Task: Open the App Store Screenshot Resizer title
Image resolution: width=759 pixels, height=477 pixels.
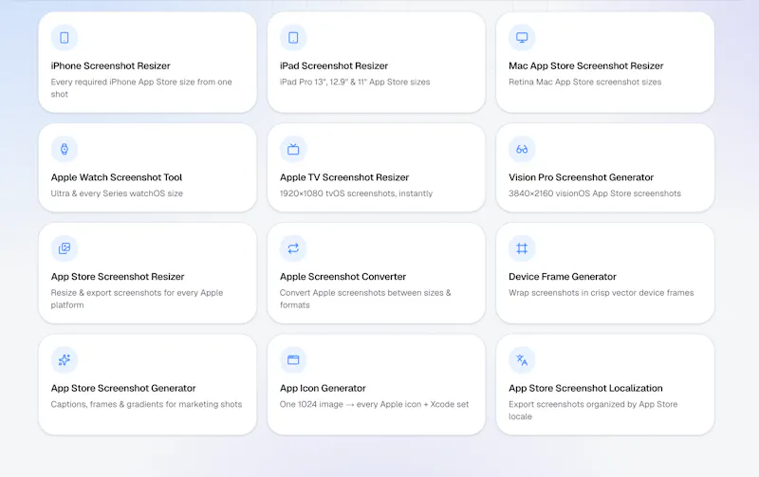Action: (x=118, y=277)
